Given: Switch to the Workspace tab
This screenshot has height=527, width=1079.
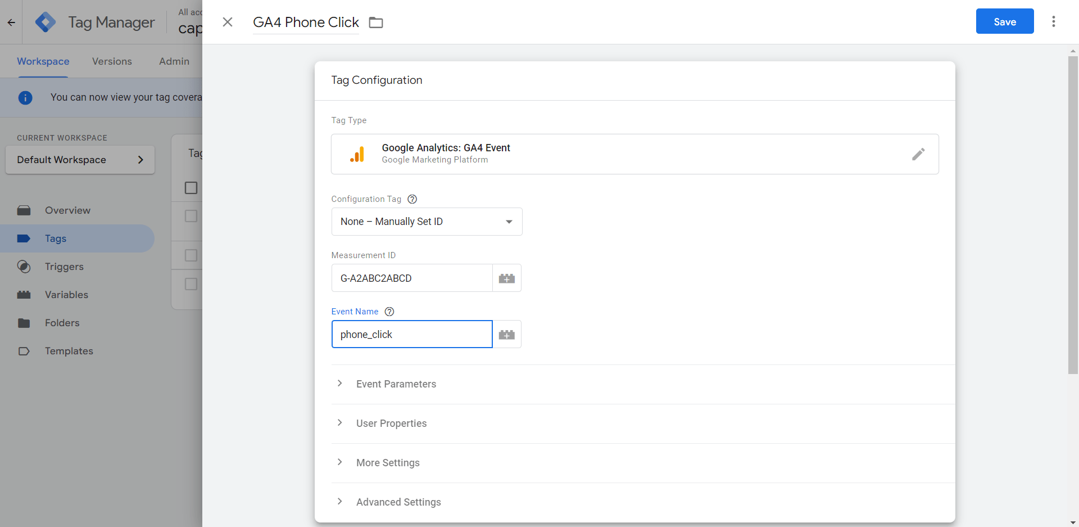Looking at the screenshot, I should [x=43, y=61].
